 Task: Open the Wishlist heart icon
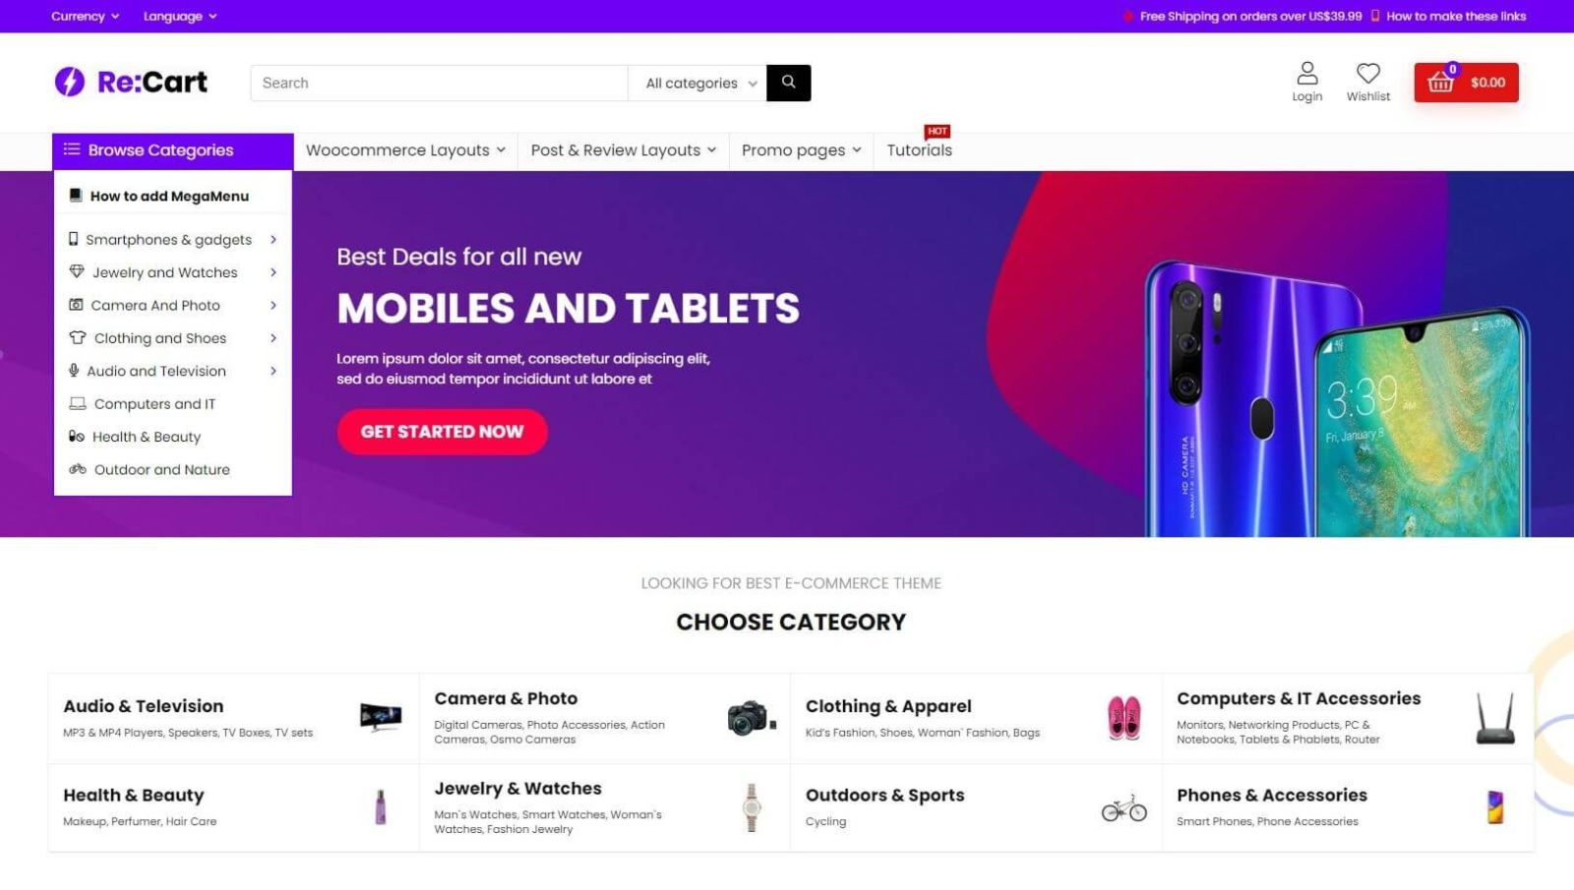click(x=1367, y=74)
